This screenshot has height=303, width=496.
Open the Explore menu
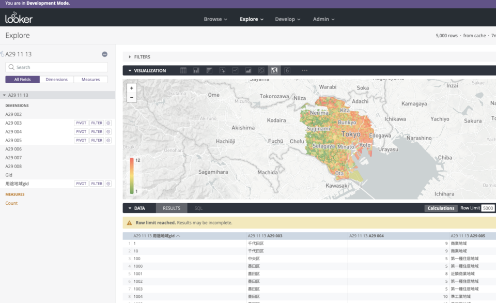251,19
